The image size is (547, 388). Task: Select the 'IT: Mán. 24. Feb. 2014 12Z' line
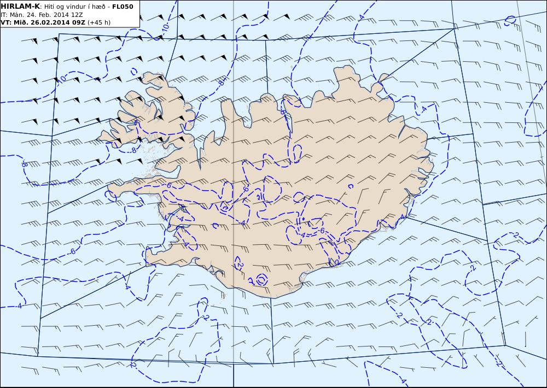[42, 15]
